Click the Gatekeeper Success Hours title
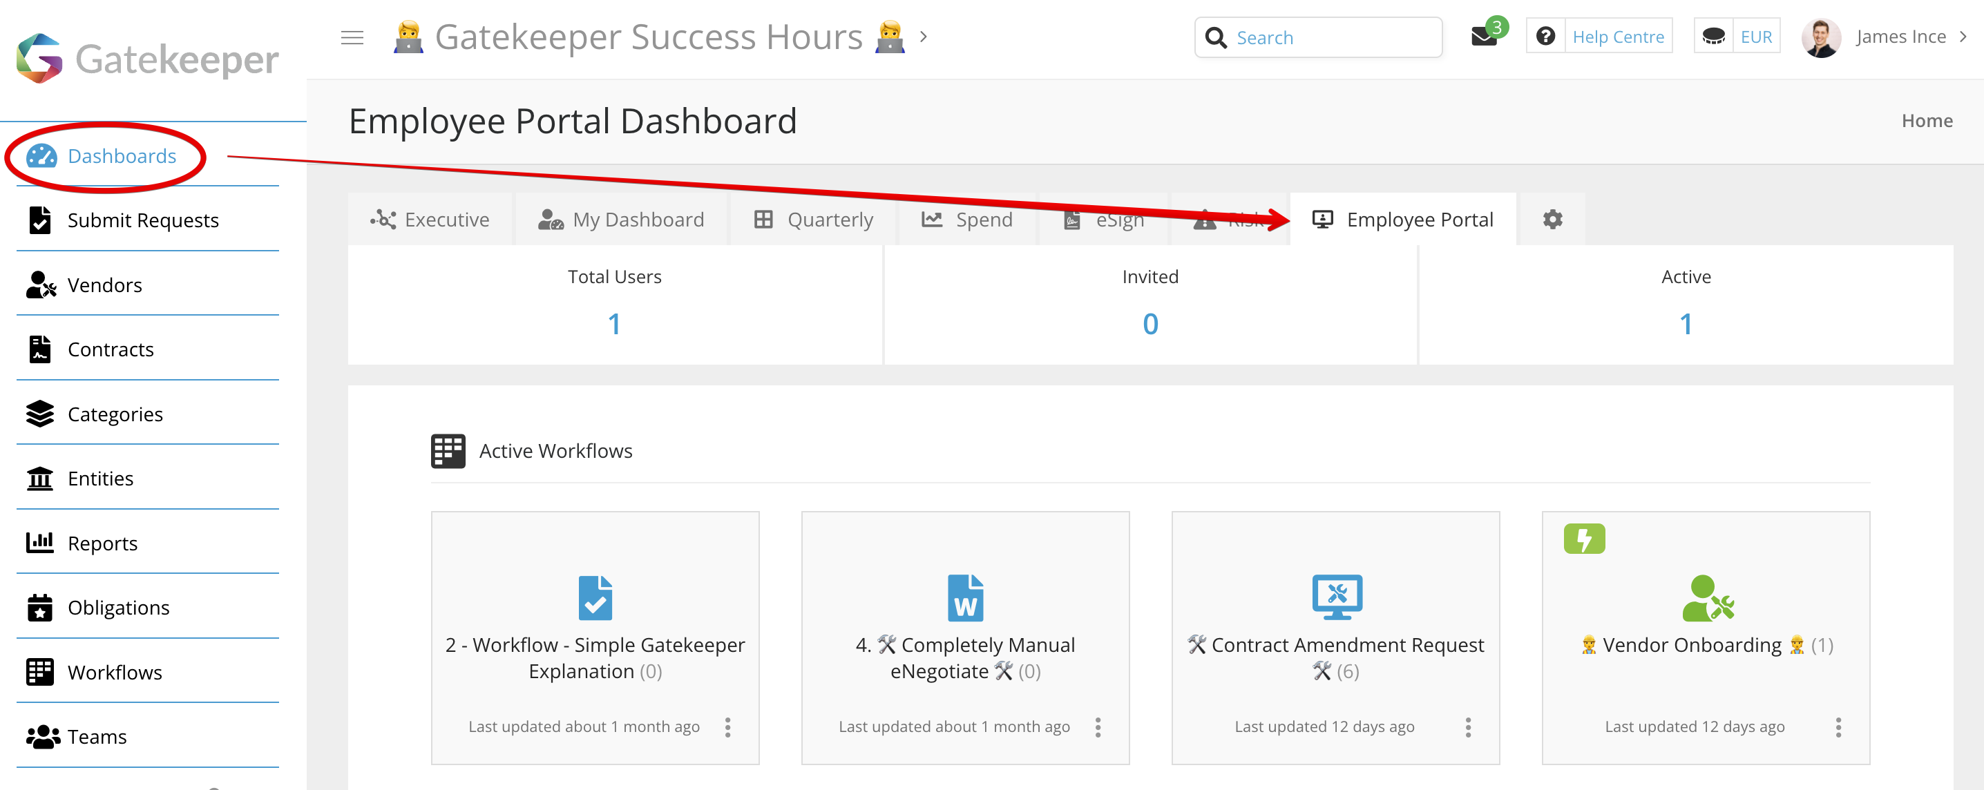Image resolution: width=1984 pixels, height=790 pixels. pyautogui.click(x=649, y=37)
